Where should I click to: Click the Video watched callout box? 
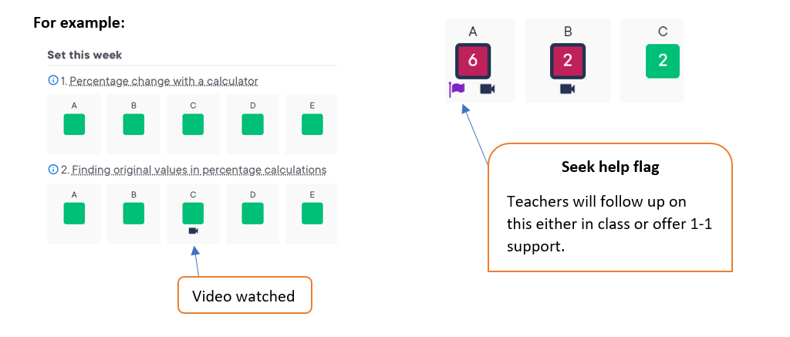click(x=245, y=295)
